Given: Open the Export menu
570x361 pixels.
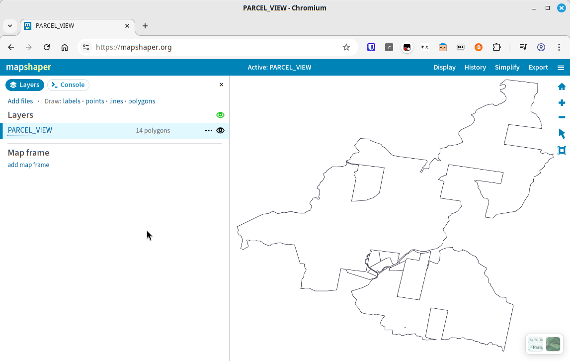Looking at the screenshot, I should (538, 68).
